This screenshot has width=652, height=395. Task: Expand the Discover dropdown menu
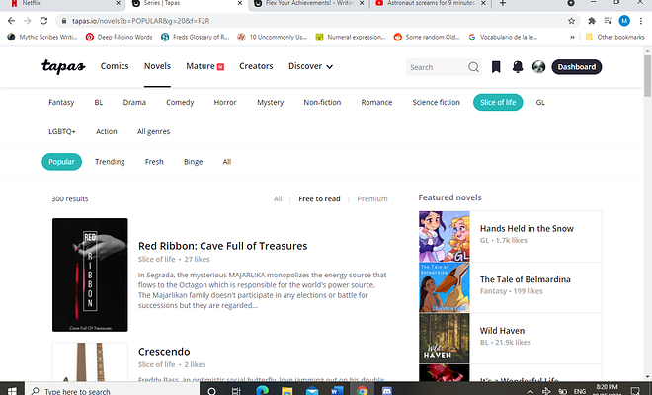point(310,67)
